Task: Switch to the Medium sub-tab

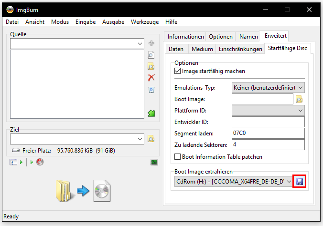Action: (202, 49)
